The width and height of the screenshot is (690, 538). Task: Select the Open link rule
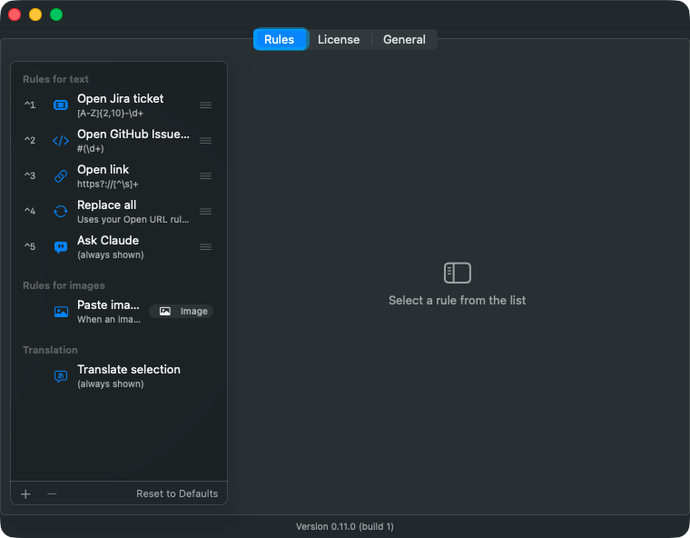pyautogui.click(x=119, y=175)
